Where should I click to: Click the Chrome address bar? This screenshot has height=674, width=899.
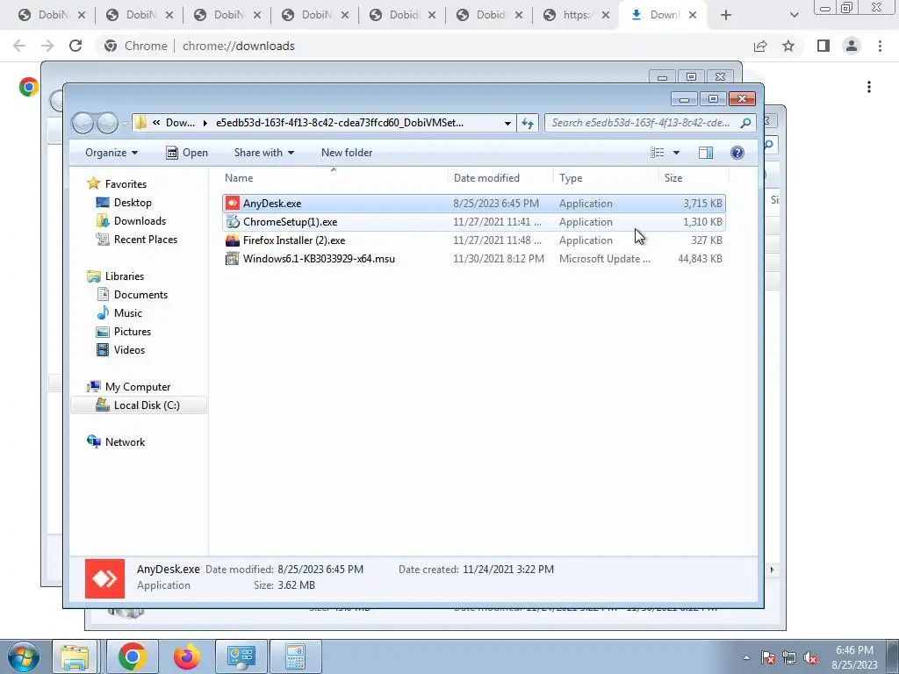[423, 46]
